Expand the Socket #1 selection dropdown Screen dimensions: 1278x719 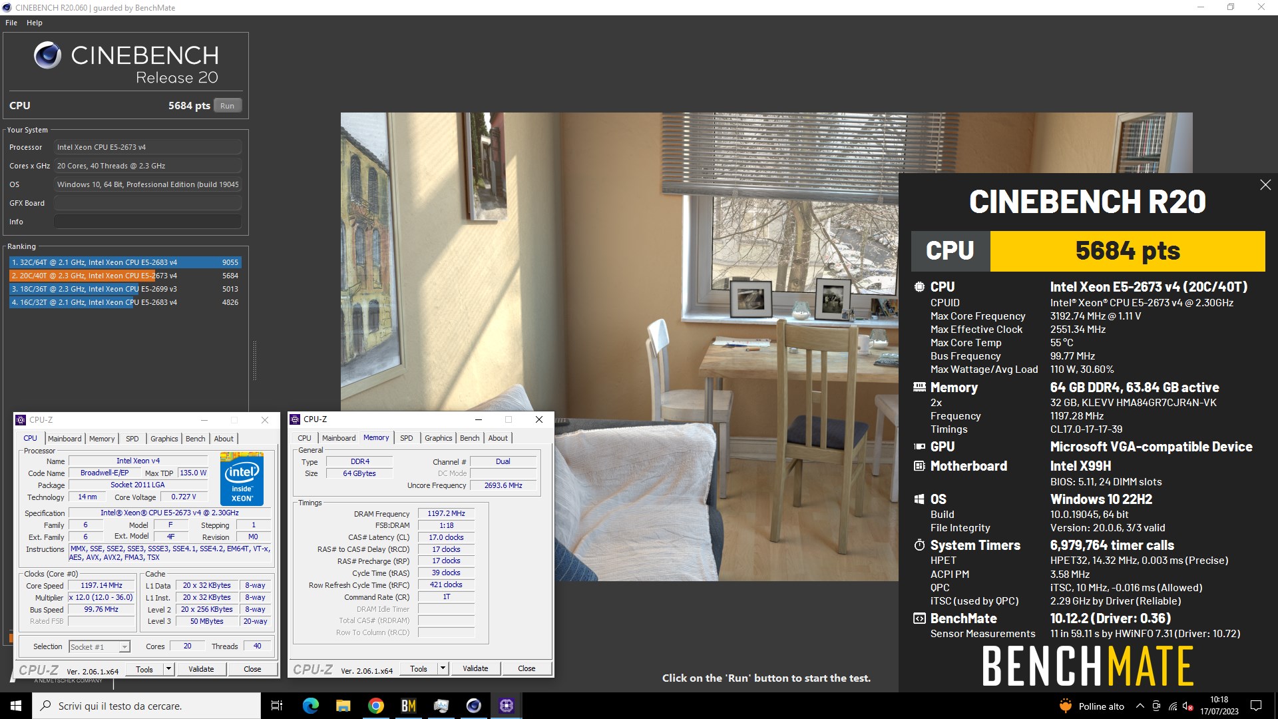124,647
